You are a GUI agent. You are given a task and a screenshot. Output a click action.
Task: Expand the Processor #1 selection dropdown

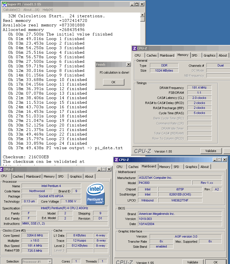coord(50,261)
